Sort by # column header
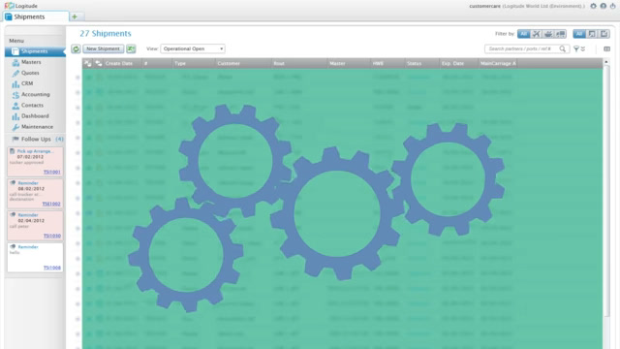This screenshot has height=349, width=620. pos(157,63)
